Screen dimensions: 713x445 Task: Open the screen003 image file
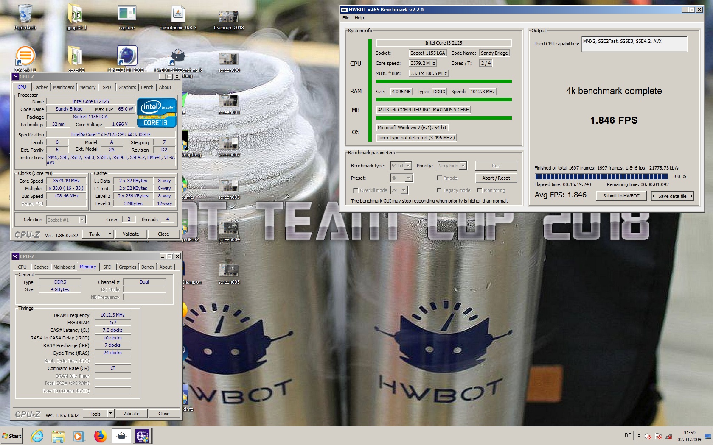point(229,189)
